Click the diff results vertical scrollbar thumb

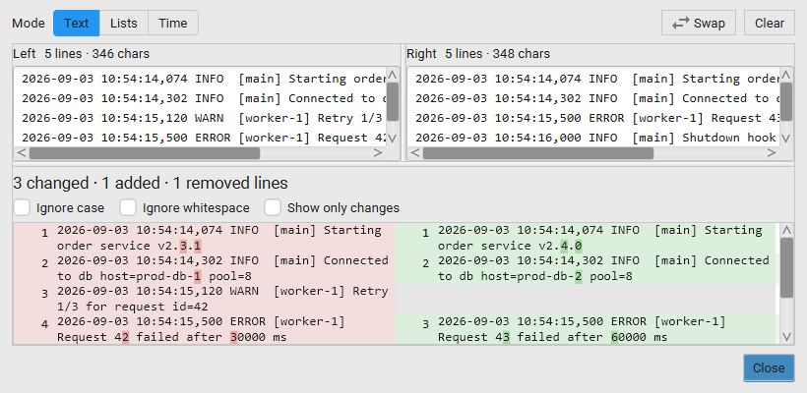tap(786, 267)
